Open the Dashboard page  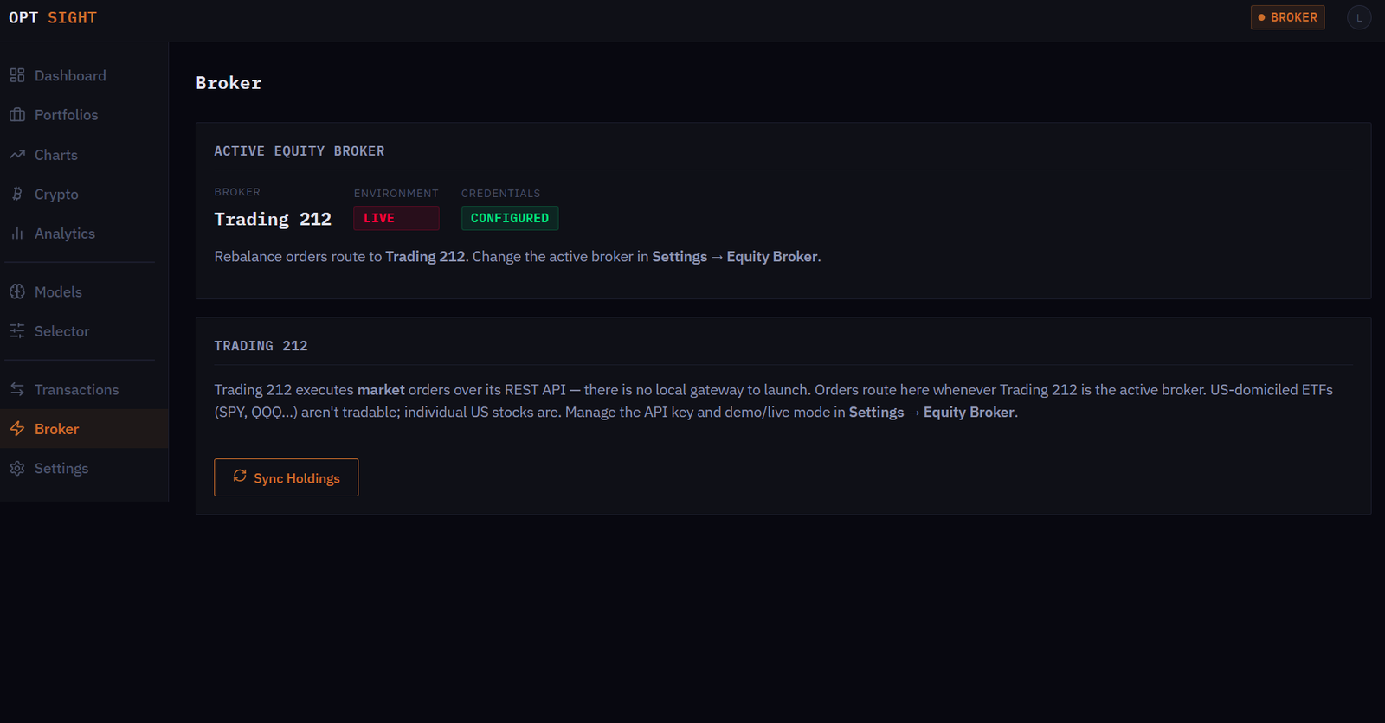point(84,75)
